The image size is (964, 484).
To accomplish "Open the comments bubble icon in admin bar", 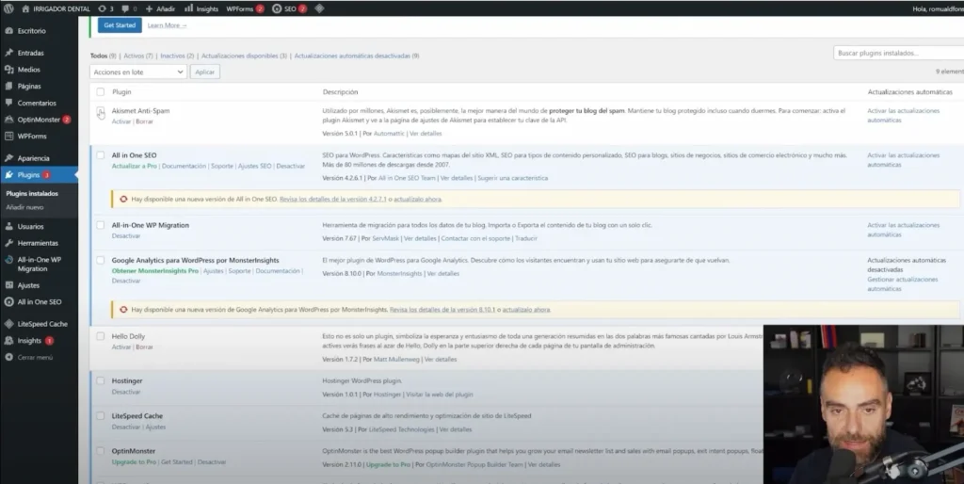I will click(x=125, y=8).
